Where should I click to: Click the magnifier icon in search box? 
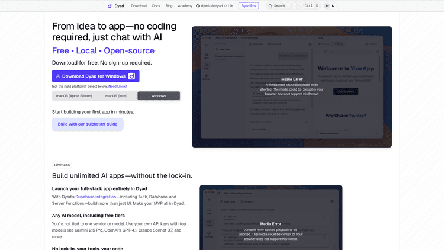(x=270, y=6)
